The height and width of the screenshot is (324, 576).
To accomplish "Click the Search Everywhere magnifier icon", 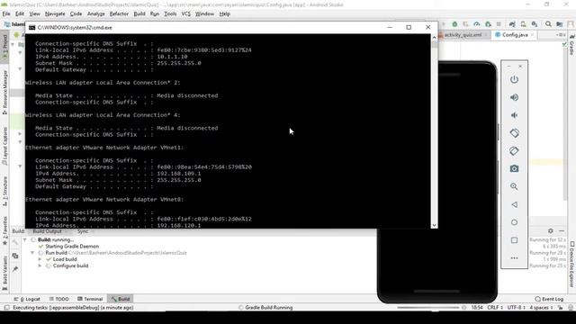I will pos(548,24).
